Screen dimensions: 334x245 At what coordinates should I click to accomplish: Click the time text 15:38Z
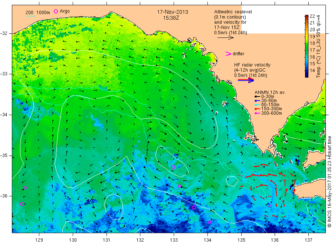(x=171, y=18)
